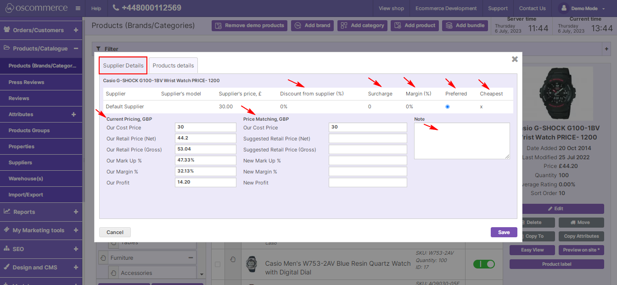Click the New Profit input field
617x285 pixels.
point(368,183)
